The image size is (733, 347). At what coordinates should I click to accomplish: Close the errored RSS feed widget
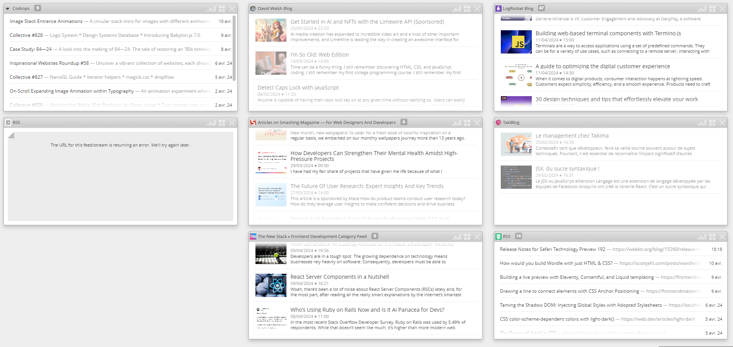pos(232,123)
